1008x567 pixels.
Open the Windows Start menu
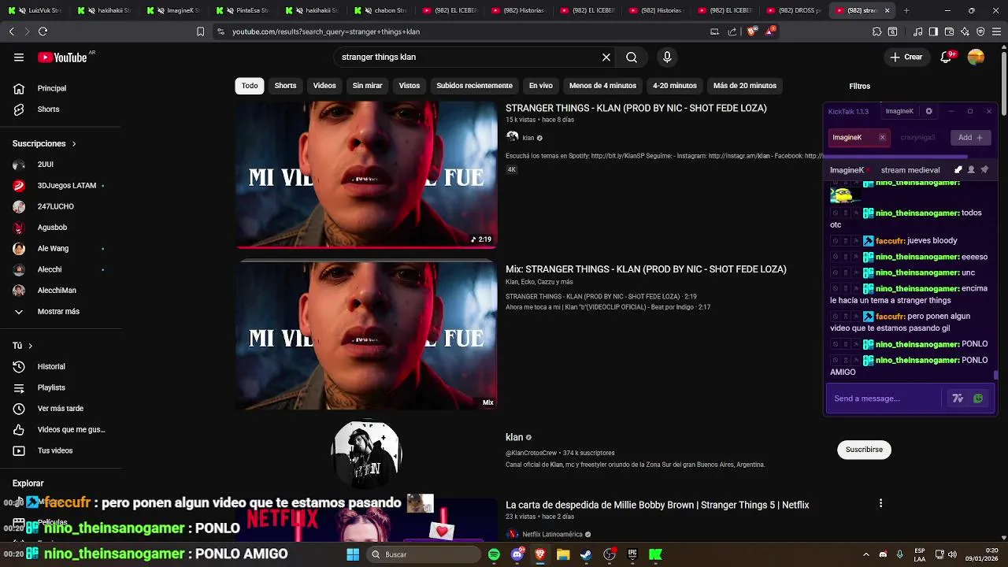[x=353, y=554]
